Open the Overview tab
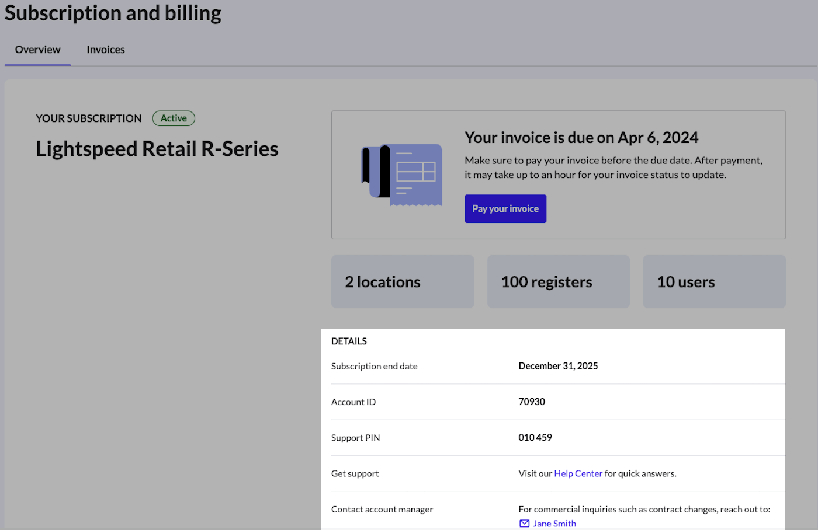Screen dimensions: 818x530 38,50
